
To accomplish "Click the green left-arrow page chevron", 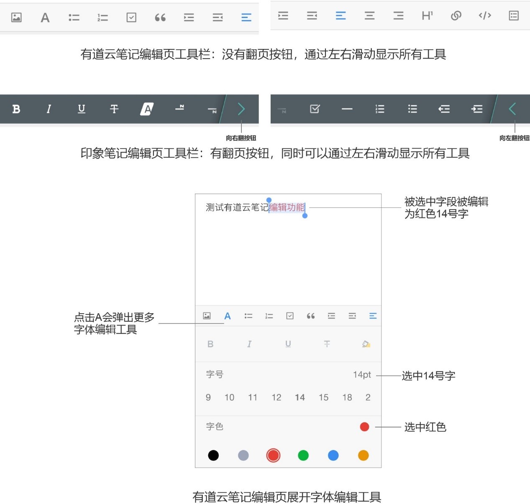I will pyautogui.click(x=512, y=109).
